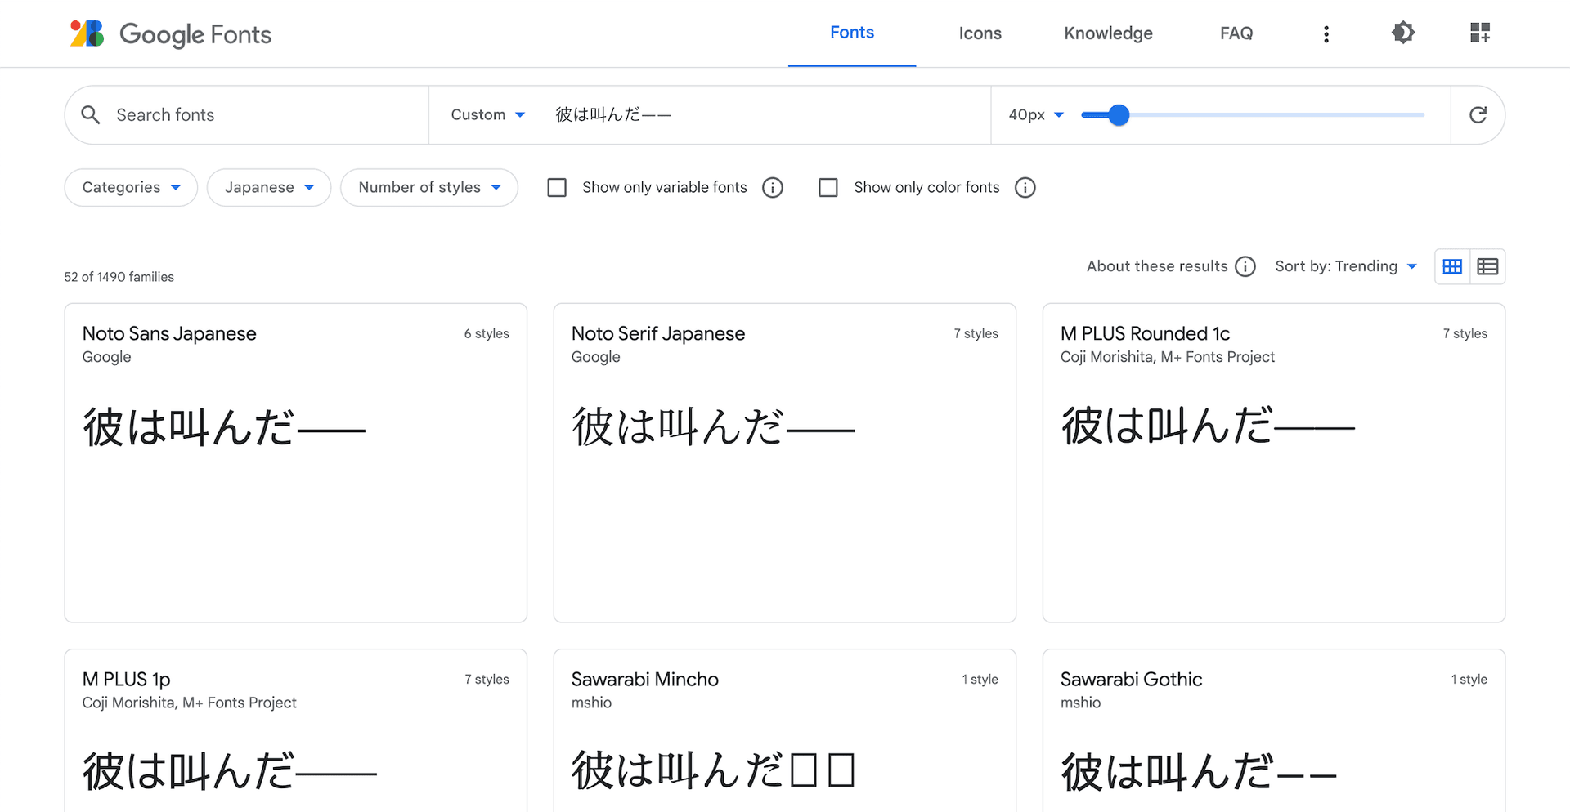This screenshot has width=1570, height=812.
Task: Open the more options vertical dots menu
Action: click(1326, 33)
